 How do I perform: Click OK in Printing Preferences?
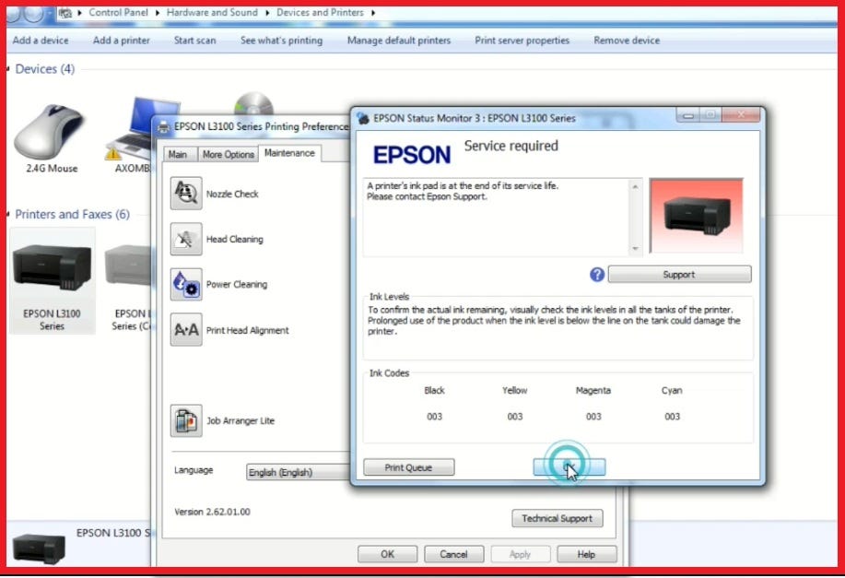coord(387,554)
